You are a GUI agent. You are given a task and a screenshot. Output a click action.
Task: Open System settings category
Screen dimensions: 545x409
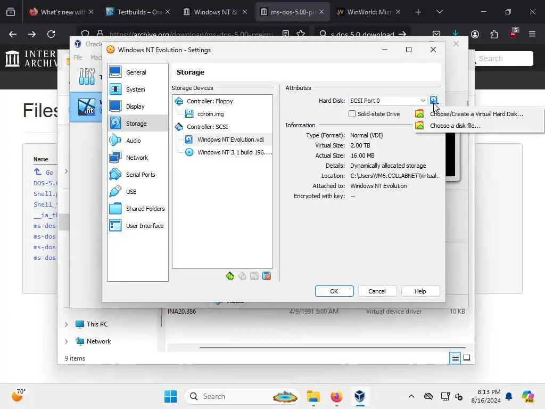(x=138, y=89)
